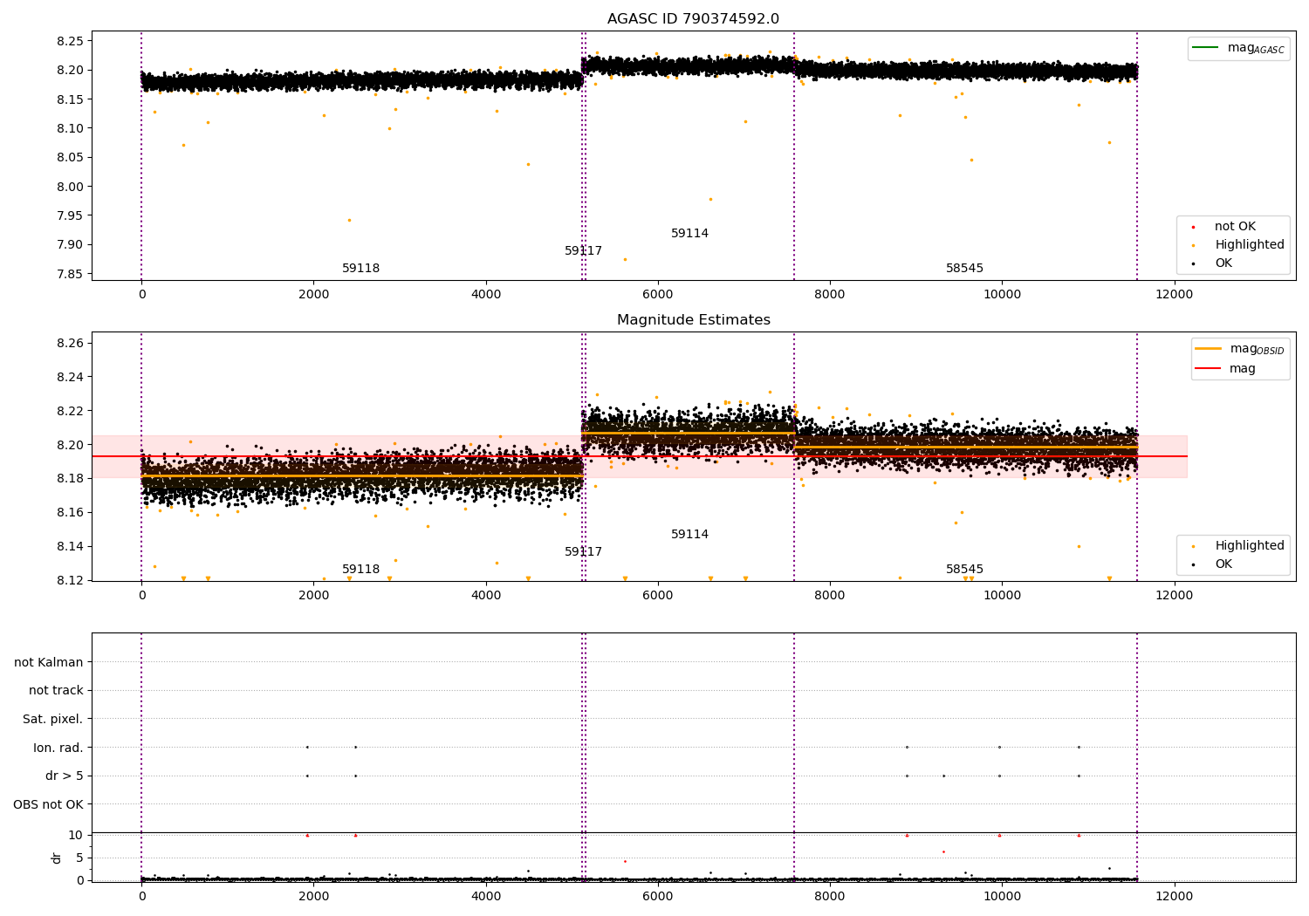
Task: Click obsid label 59118 in the middle plot
Action: pyautogui.click(x=361, y=570)
